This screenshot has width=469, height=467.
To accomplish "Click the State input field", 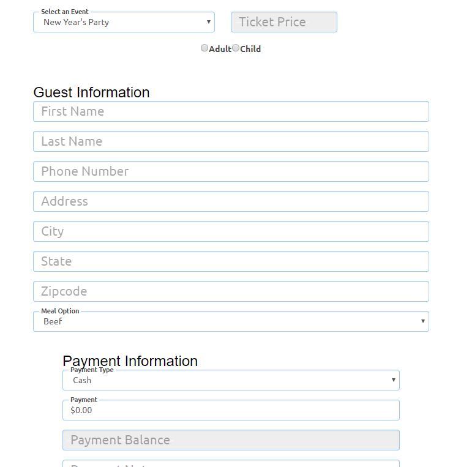I will tap(231, 261).
